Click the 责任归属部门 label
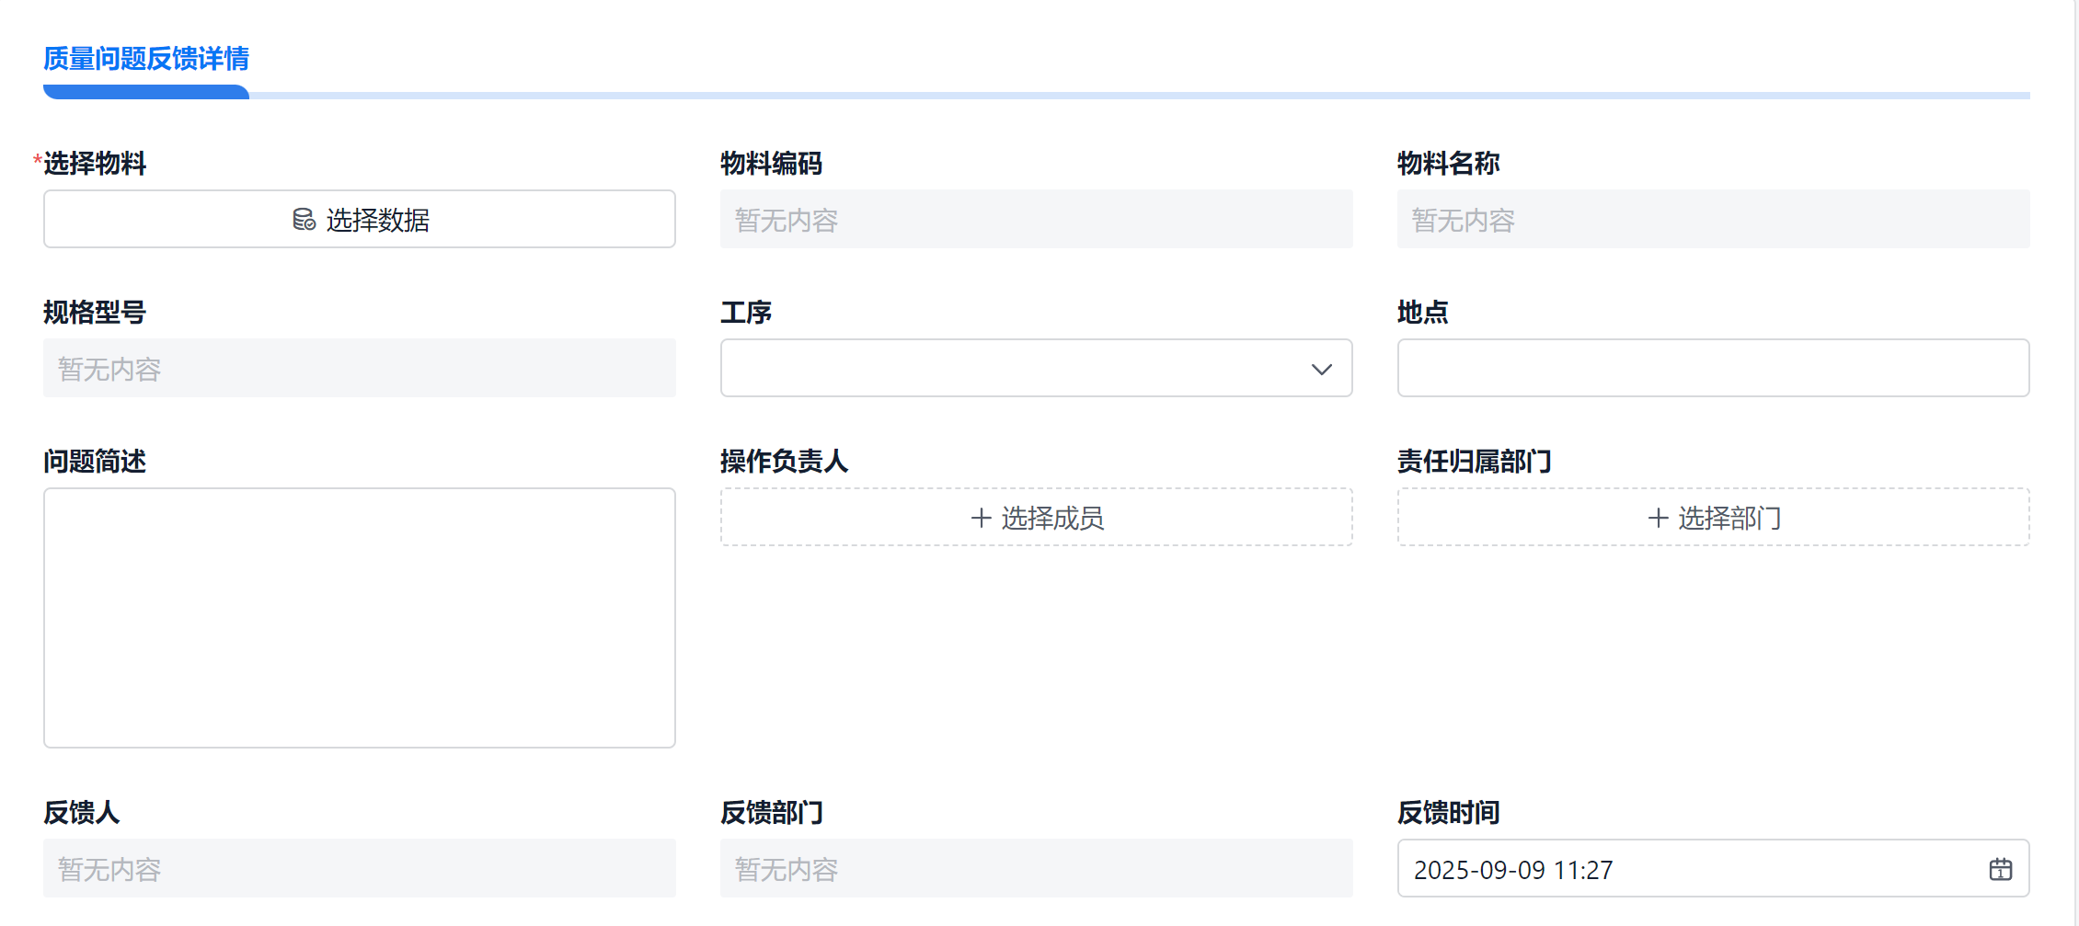The image size is (2079, 926). pos(1475,462)
